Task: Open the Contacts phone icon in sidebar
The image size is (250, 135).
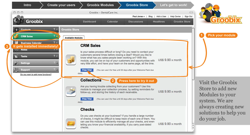Action: click(x=16, y=29)
